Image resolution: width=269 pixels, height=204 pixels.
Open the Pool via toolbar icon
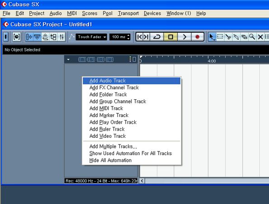click(53, 37)
